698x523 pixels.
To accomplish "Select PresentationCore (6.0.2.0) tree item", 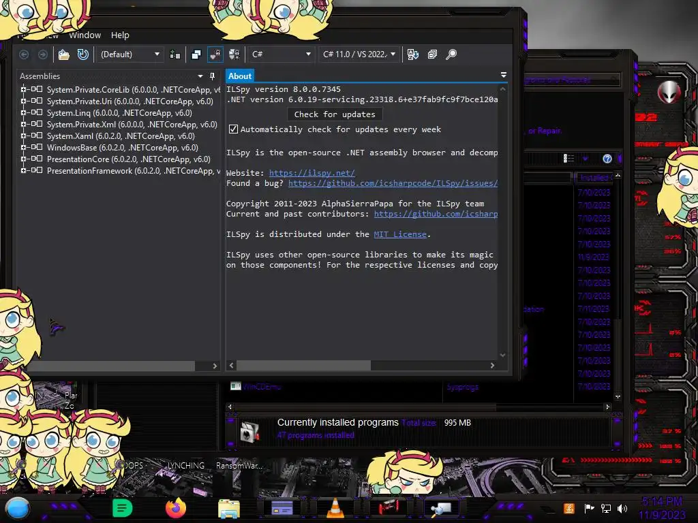I will pos(129,159).
